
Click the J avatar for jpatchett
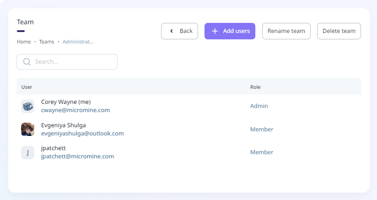tap(27, 152)
